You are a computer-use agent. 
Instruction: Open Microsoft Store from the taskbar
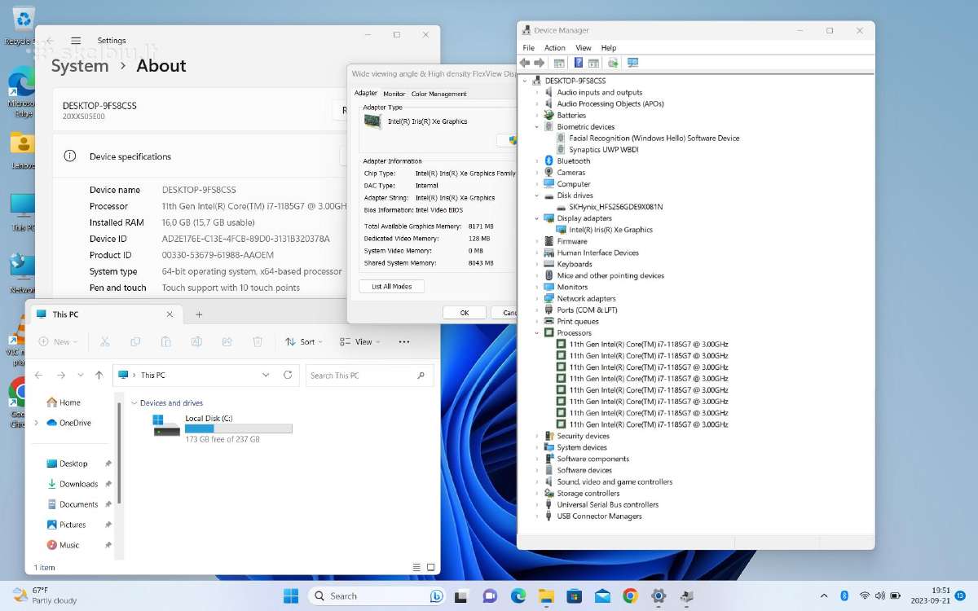click(575, 596)
